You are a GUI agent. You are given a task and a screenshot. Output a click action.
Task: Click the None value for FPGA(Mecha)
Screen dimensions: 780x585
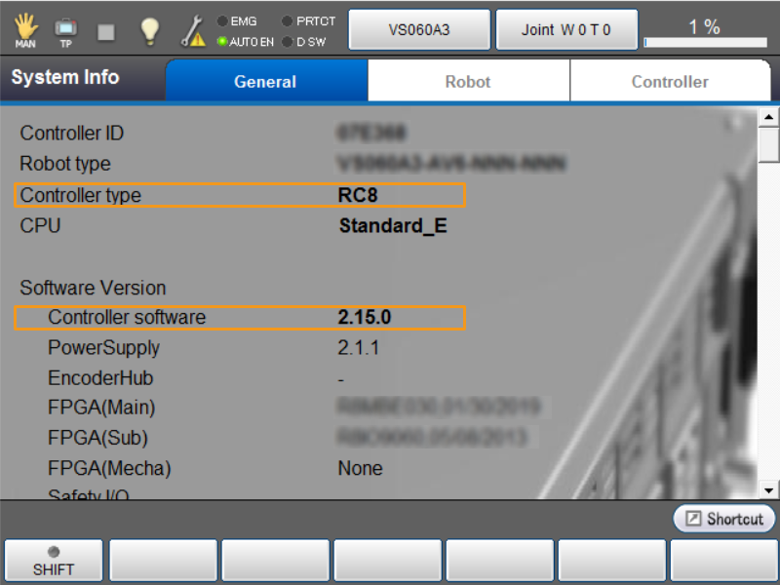click(360, 469)
